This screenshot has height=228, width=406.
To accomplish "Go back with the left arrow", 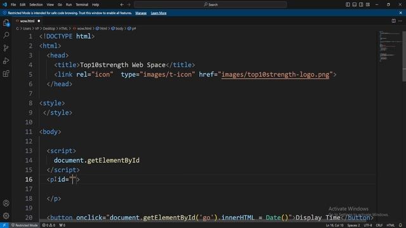I will pyautogui.click(x=122, y=4).
